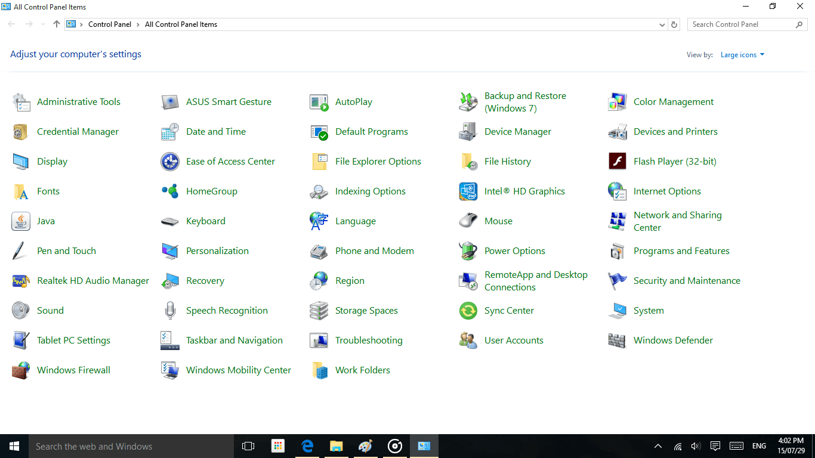
Task: Open the Java coffee cup icon
Action: point(21,221)
